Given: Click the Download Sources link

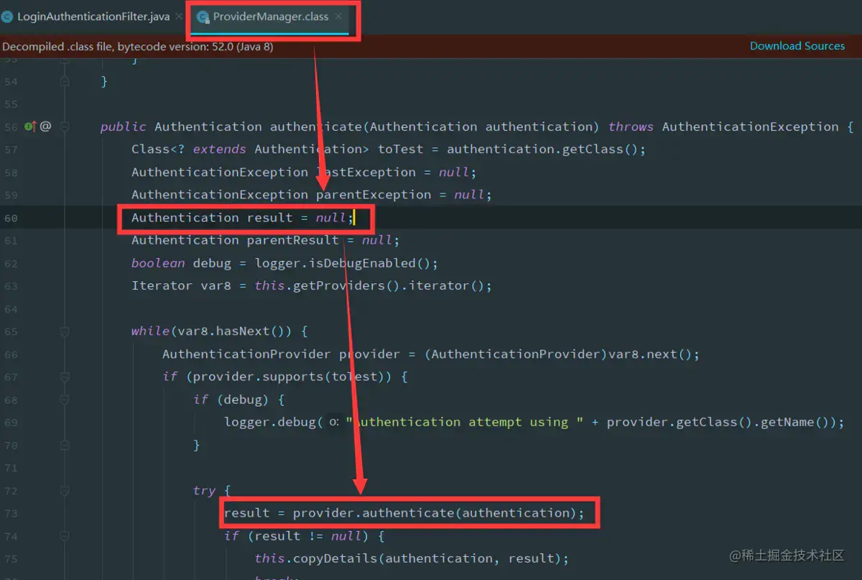Looking at the screenshot, I should point(797,46).
